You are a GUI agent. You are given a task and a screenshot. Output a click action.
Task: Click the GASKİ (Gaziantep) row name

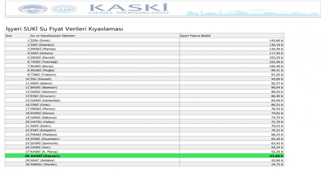pos(45,100)
